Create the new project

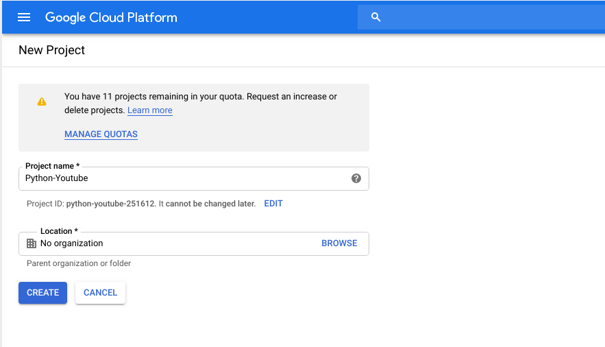(x=43, y=293)
